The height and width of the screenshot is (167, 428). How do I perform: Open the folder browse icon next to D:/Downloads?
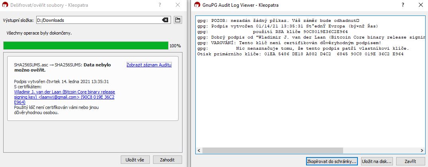point(178,20)
